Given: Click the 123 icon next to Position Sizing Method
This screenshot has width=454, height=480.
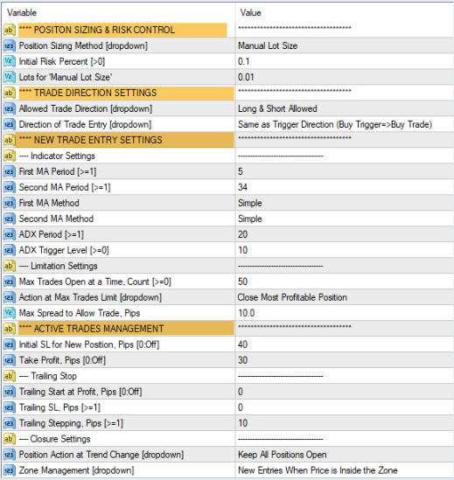Looking at the screenshot, I should [x=10, y=46].
